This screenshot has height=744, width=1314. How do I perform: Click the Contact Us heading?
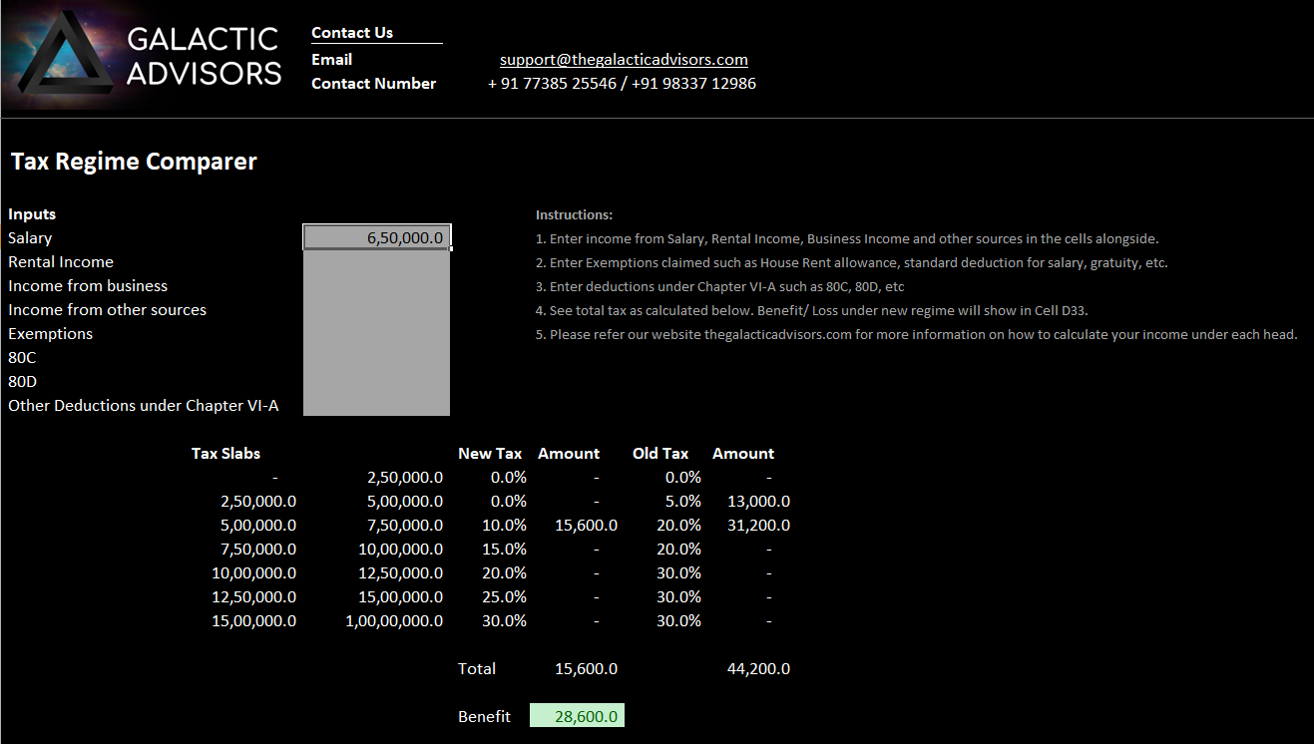pyautogui.click(x=351, y=32)
